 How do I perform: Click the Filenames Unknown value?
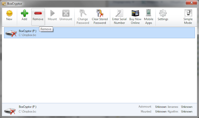coord(187,107)
